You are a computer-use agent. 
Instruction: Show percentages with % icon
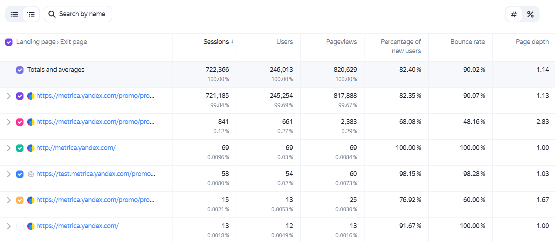530,14
